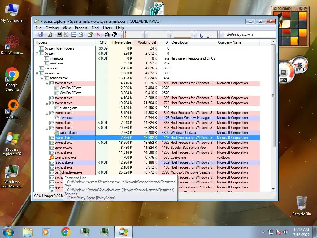Viewport: 317px width, 238px height.
Task: Click the I/O history mini graph with blue spikes
Action: click(207, 35)
